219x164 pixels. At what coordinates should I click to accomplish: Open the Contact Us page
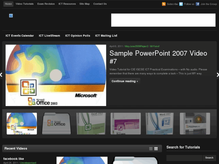[x=100, y=4]
